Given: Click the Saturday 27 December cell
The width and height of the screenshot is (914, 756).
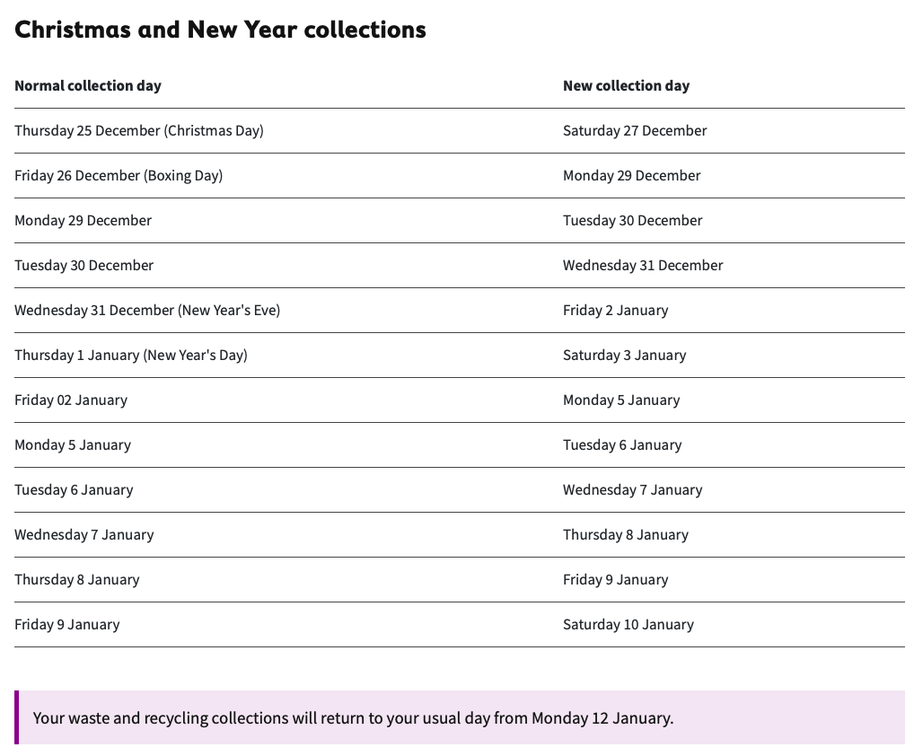Looking at the screenshot, I should pos(635,131).
